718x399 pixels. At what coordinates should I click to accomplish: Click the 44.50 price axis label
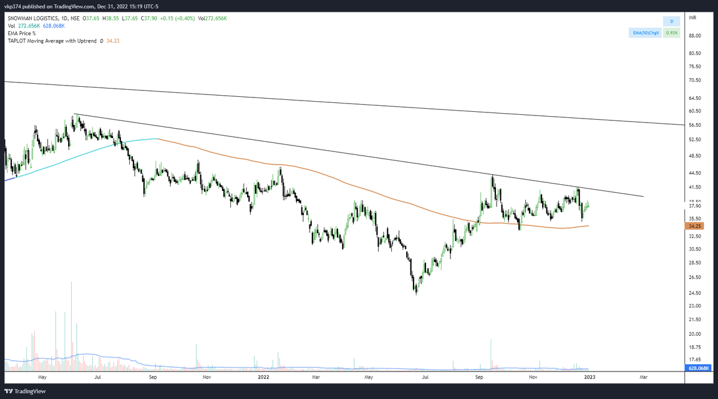695,173
